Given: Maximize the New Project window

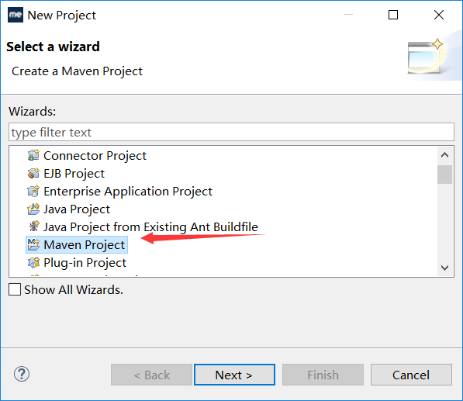Looking at the screenshot, I should [393, 15].
